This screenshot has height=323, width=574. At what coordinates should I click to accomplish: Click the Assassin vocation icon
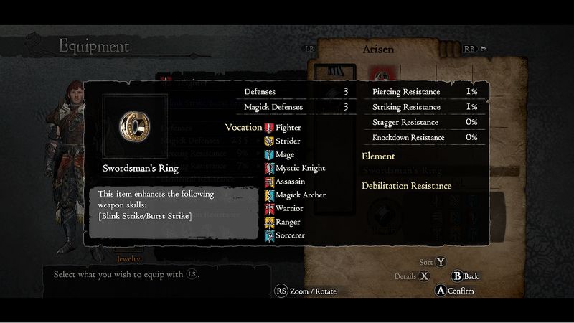click(269, 182)
